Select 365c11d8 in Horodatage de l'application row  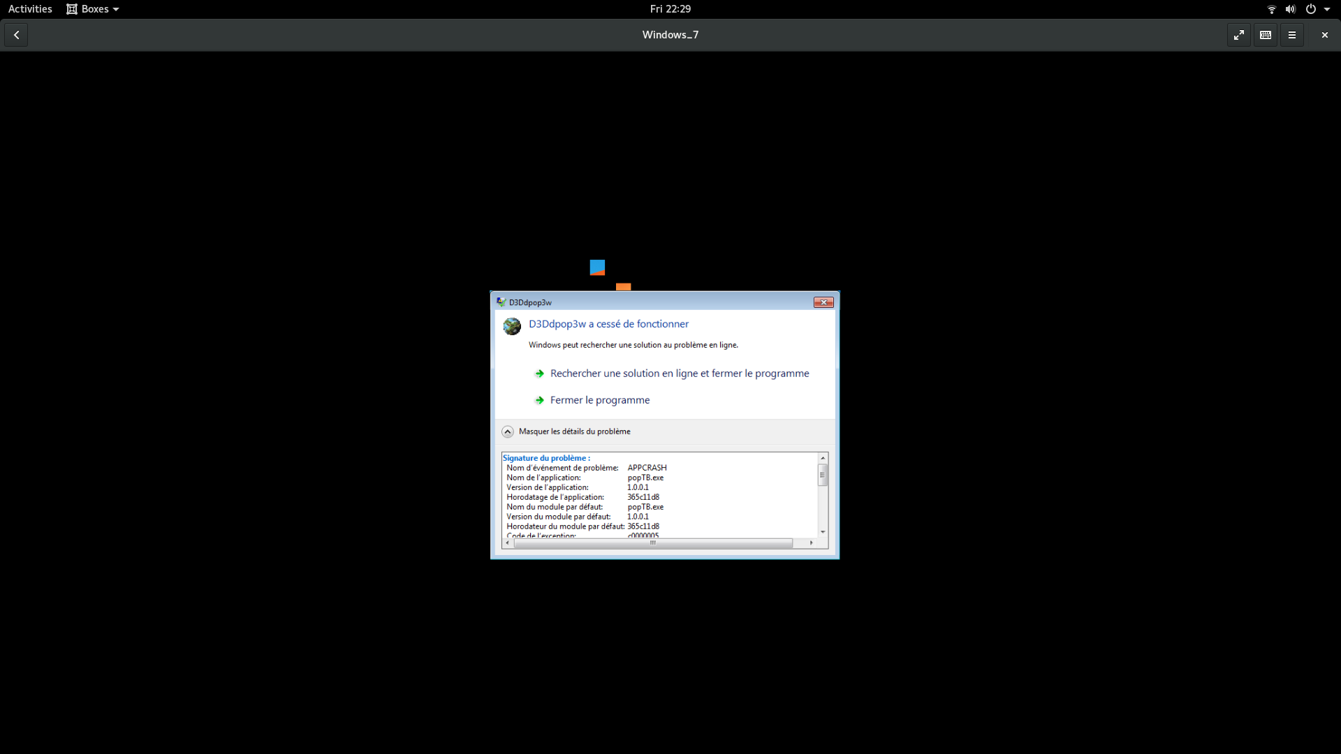(x=643, y=497)
